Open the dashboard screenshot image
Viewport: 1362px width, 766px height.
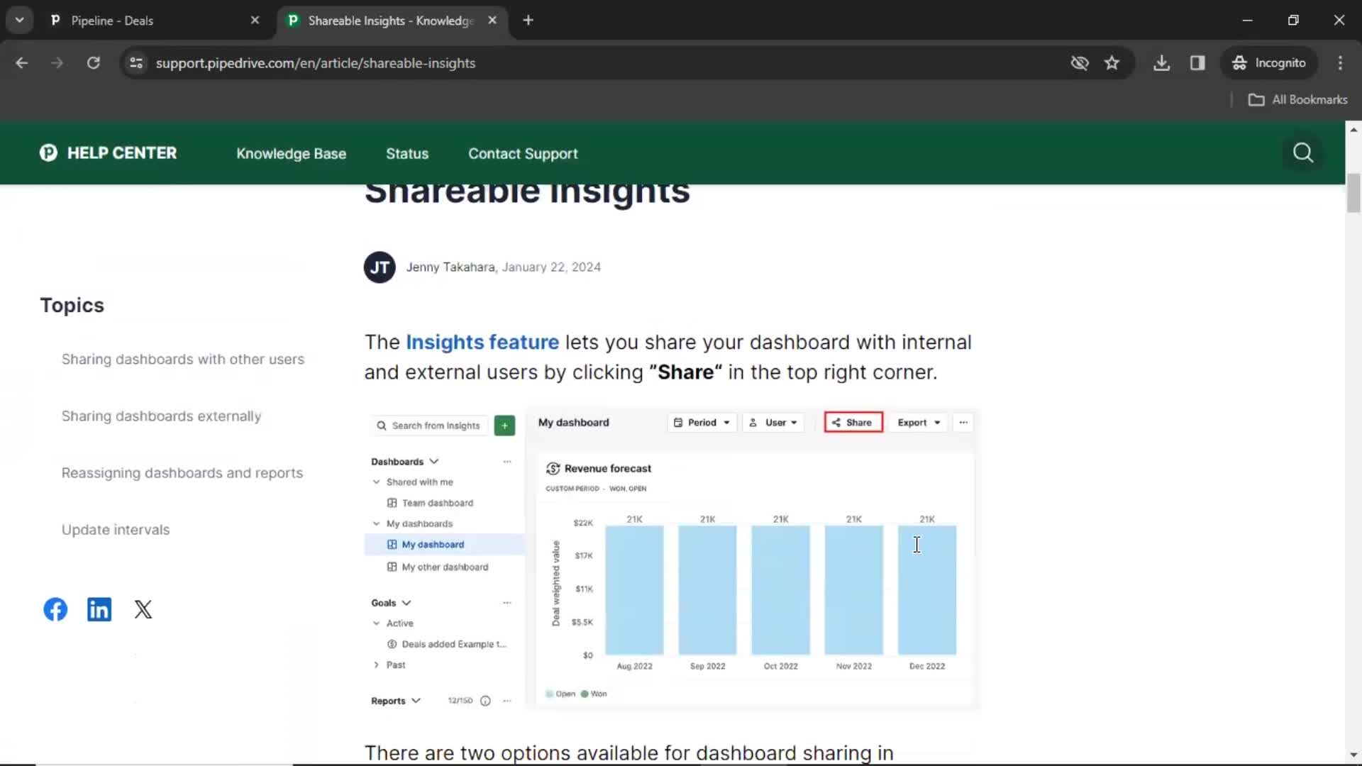point(672,558)
